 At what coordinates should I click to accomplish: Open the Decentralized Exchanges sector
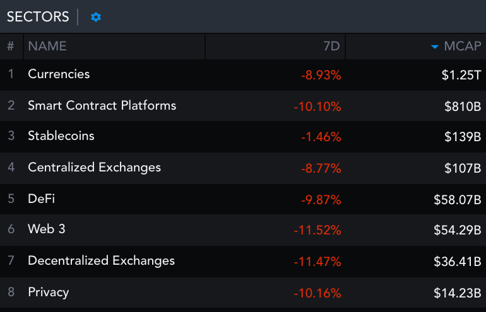[101, 261]
